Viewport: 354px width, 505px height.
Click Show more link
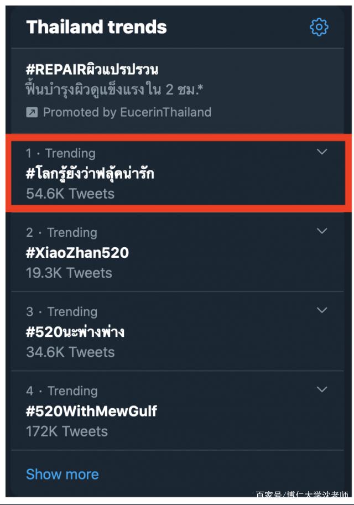point(63,475)
